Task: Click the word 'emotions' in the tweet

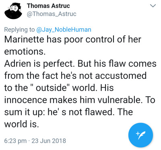Action: 24,51
